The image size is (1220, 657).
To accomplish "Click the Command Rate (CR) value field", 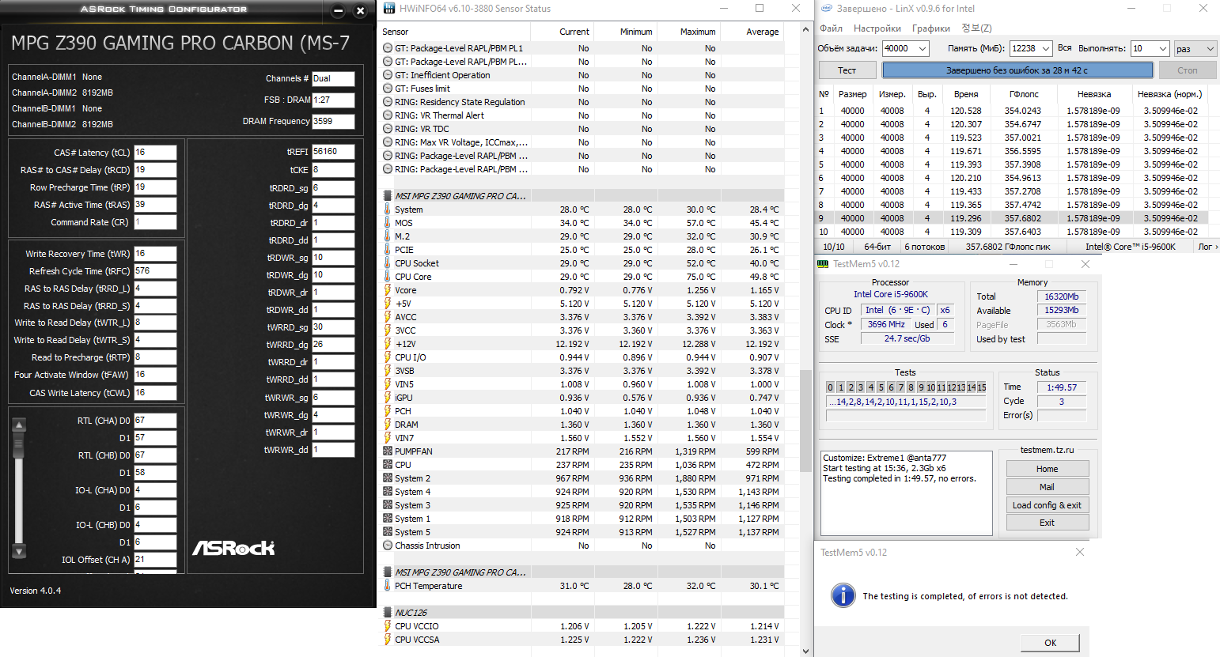I will (155, 222).
